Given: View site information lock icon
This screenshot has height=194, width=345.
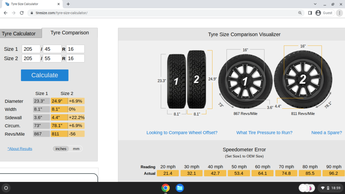Looking at the screenshot, I should (x=32, y=13).
